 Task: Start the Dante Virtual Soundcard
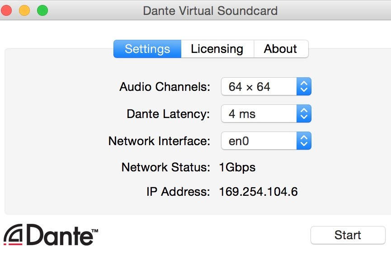point(348,235)
